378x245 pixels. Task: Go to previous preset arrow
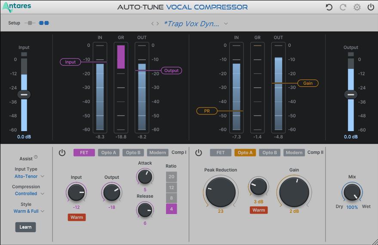pos(152,24)
